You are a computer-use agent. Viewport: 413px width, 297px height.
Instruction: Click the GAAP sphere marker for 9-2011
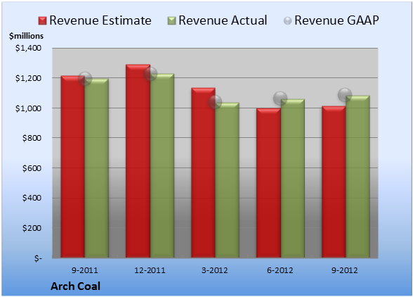pyautogui.click(x=85, y=78)
